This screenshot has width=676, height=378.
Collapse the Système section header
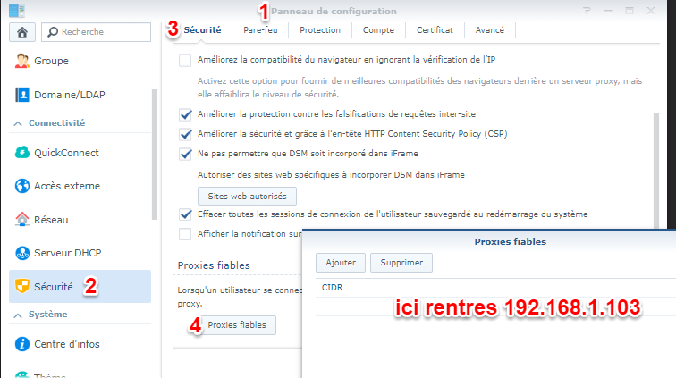coord(49,315)
